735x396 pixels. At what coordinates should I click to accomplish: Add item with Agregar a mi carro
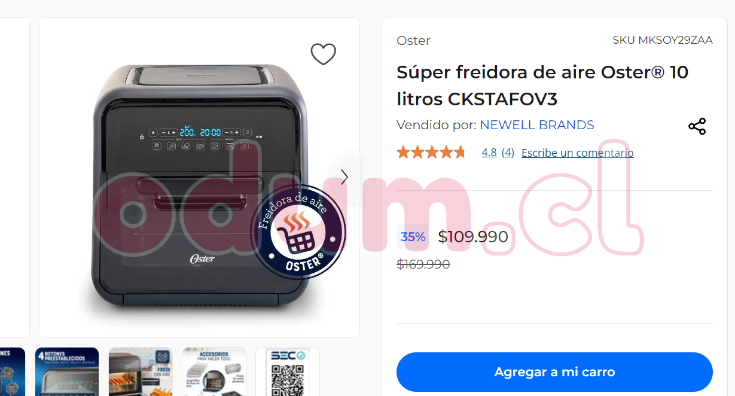click(554, 372)
